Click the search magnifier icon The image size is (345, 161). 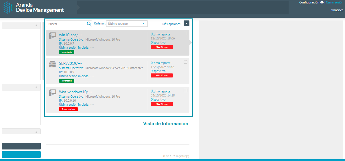point(89,24)
